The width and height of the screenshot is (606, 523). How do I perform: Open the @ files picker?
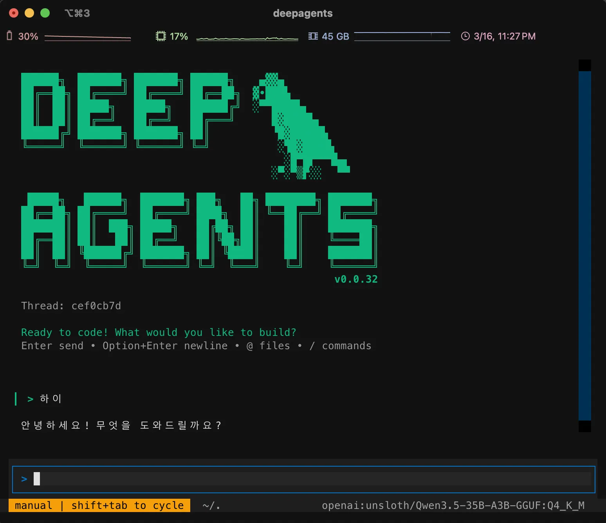(268, 346)
